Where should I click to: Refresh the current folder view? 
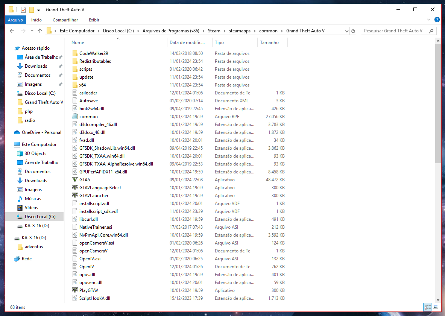coord(353,31)
